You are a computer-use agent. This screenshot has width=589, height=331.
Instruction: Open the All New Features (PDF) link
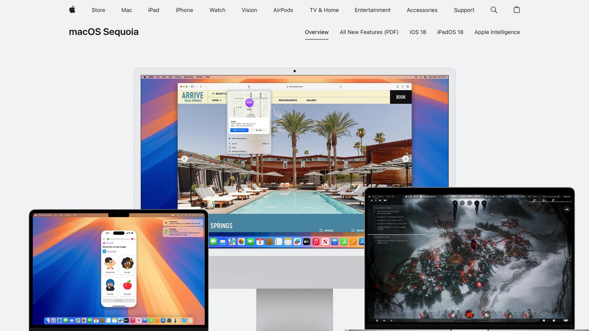(369, 32)
